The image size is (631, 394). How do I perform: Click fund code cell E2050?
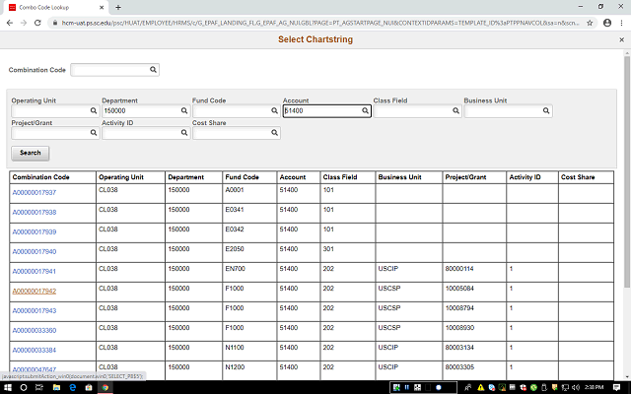click(x=235, y=249)
